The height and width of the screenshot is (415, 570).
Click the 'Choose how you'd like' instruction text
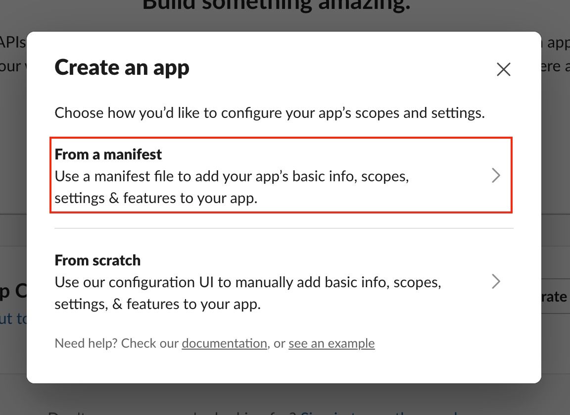(270, 113)
